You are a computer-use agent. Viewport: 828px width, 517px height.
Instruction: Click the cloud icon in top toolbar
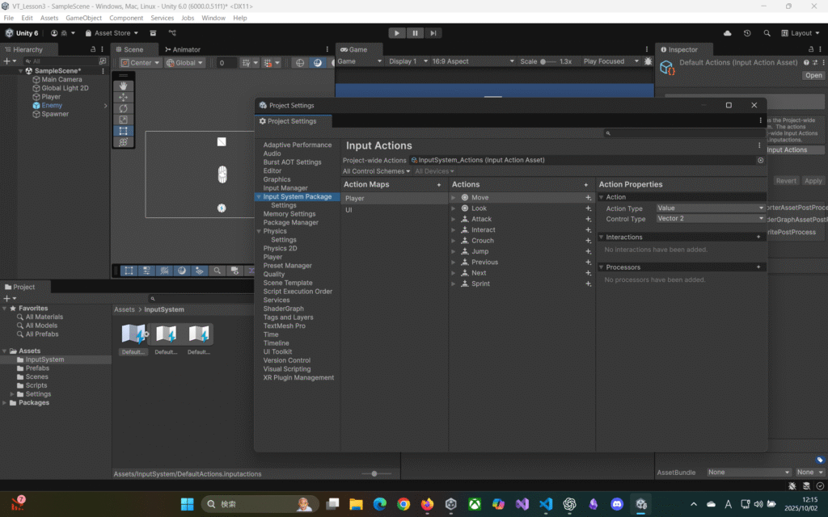pyautogui.click(x=728, y=33)
